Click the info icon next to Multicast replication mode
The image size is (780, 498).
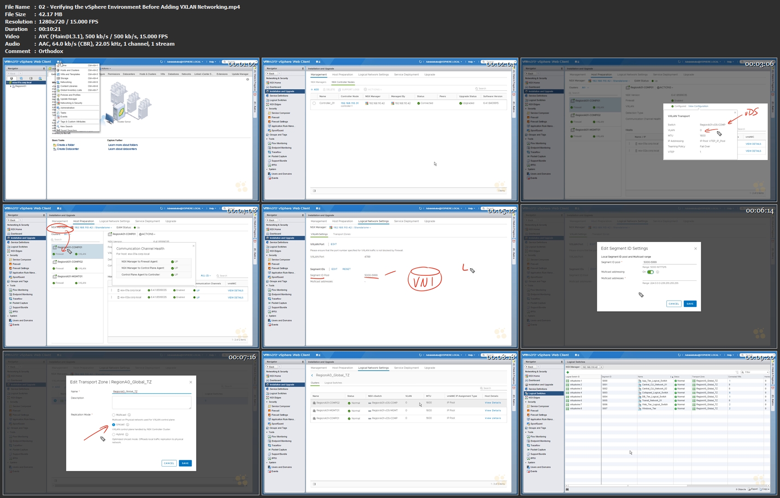click(129, 415)
